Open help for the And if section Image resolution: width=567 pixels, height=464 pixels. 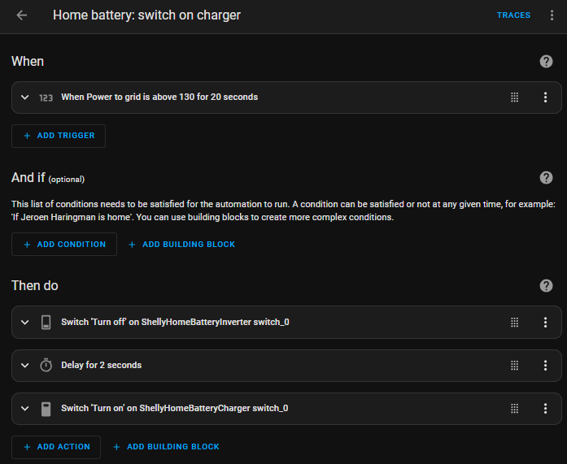546,177
